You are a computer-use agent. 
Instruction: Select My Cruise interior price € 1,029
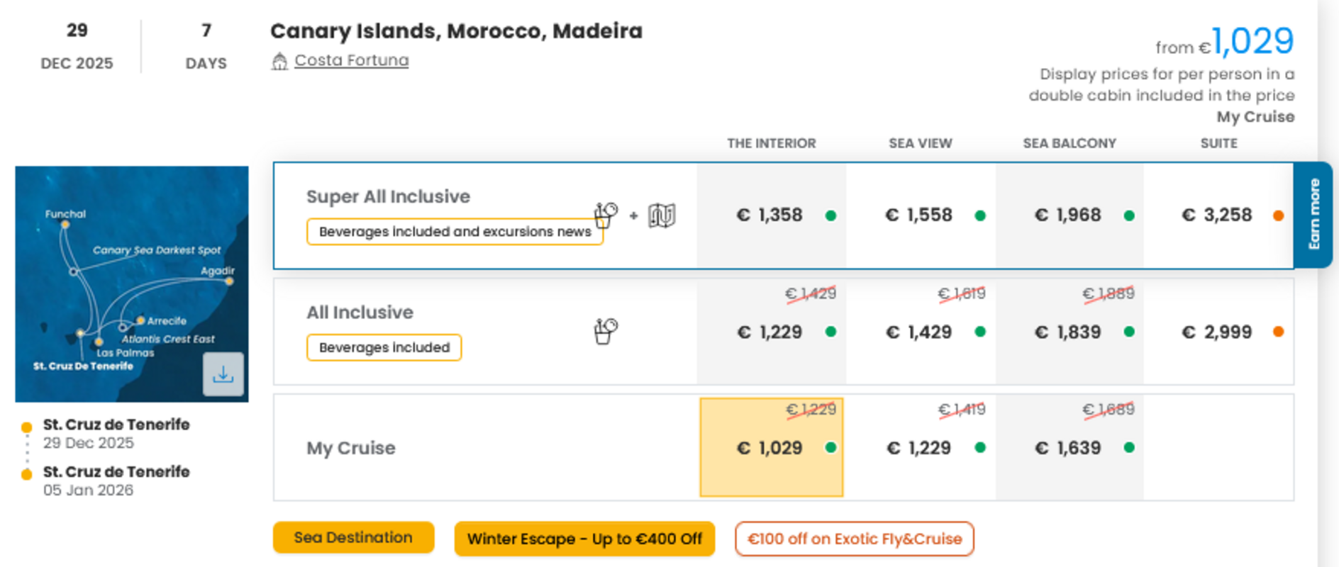[772, 447]
